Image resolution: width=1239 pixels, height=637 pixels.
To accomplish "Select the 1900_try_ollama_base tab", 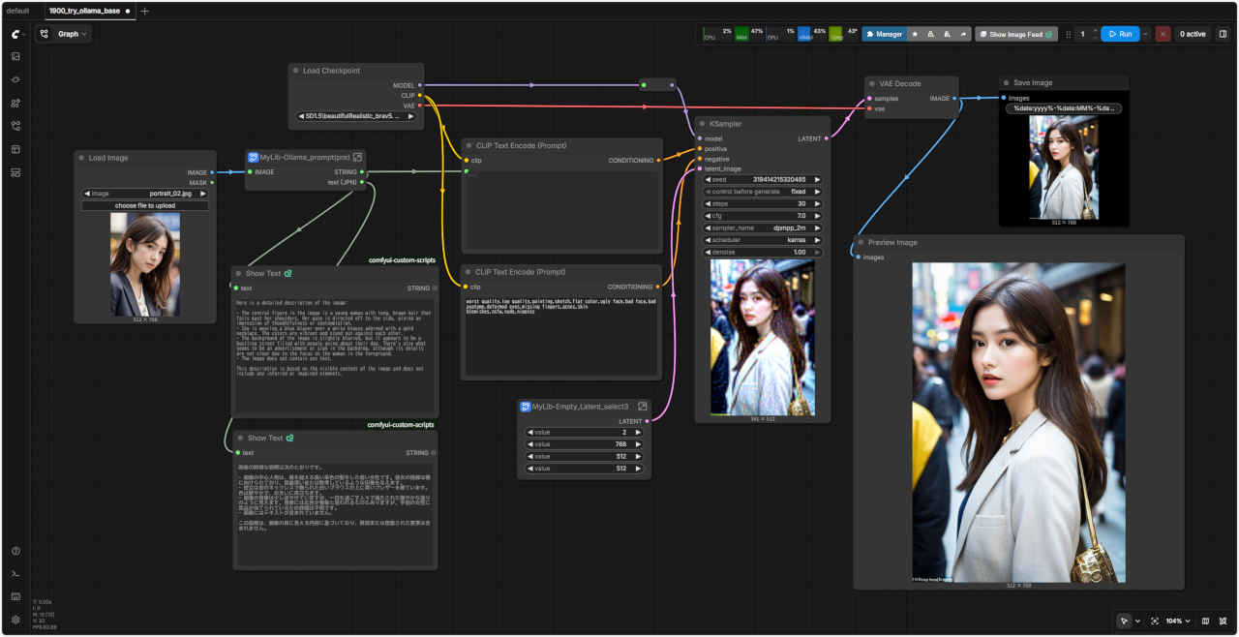I will (83, 11).
